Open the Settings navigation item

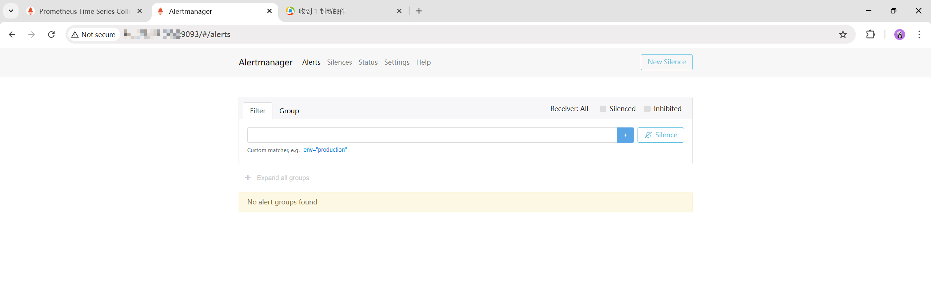tap(397, 62)
